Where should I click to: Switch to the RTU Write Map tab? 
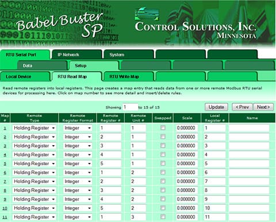click(x=129, y=77)
